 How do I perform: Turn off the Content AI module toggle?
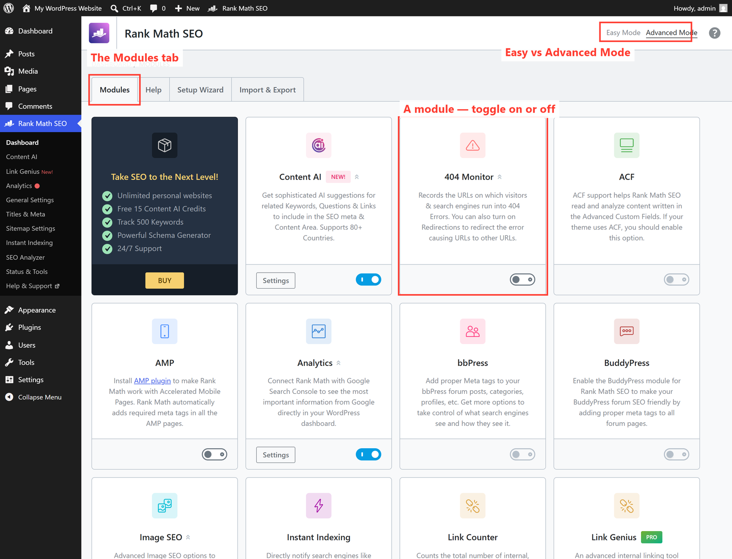coord(368,279)
